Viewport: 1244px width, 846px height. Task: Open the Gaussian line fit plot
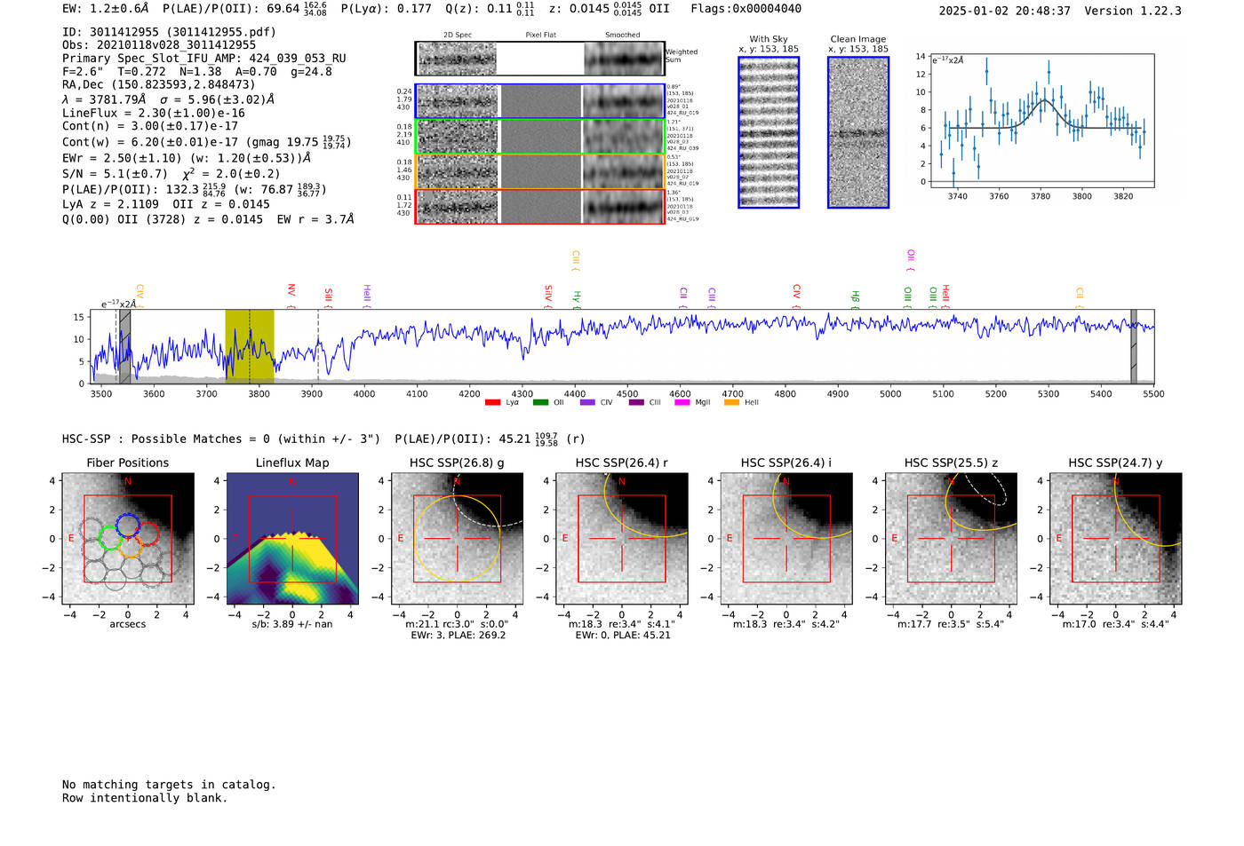pos(1042,120)
